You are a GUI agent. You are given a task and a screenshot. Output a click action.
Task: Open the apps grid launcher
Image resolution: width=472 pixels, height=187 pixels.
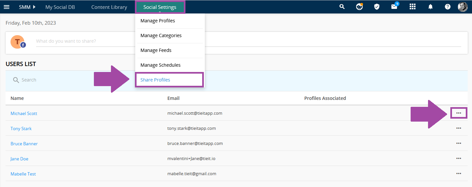[x=413, y=7]
